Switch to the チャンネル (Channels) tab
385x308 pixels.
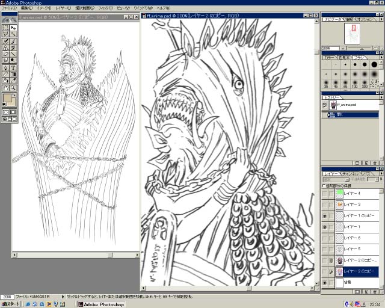(351, 173)
